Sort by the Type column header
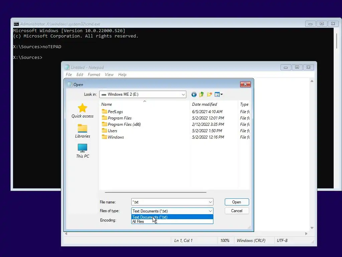This screenshot has height=257, width=342. click(x=244, y=104)
